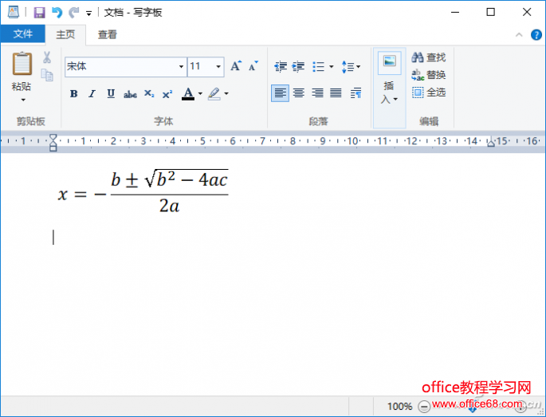Toggle bold formatting
Viewport: 546px width, 417px height.
73,94
